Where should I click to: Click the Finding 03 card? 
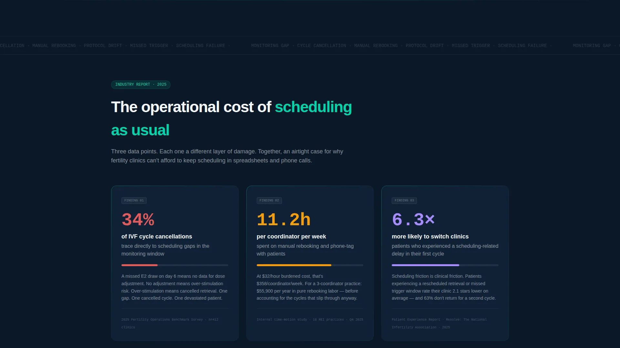pyautogui.click(x=445, y=263)
